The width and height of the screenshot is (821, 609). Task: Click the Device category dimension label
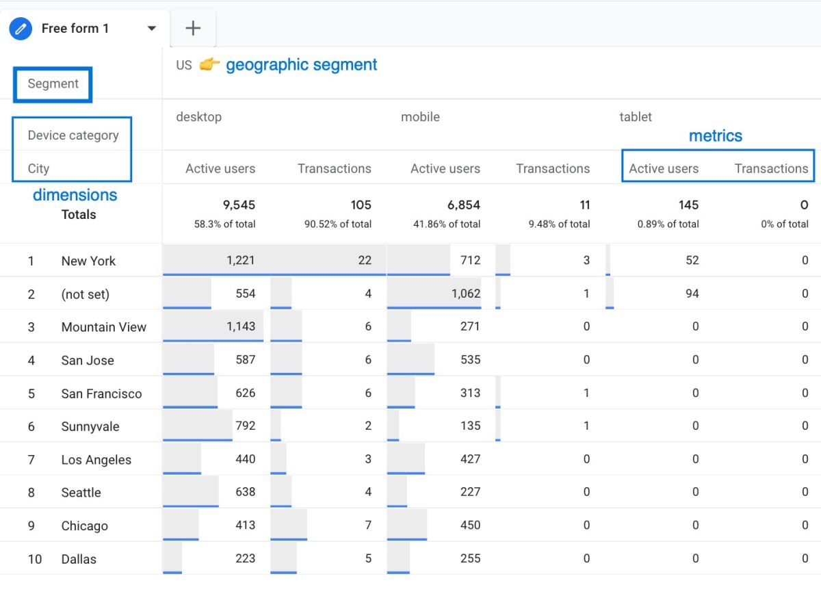coord(73,135)
